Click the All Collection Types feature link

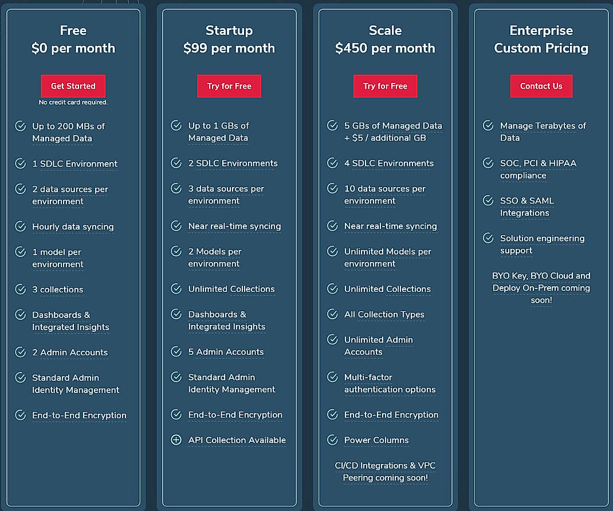[384, 315]
